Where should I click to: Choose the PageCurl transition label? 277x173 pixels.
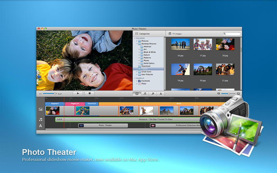click(75, 103)
